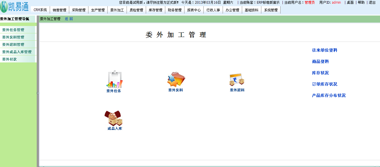Click the 退出 logout link
The image size is (380, 167).
tap(372, 3)
